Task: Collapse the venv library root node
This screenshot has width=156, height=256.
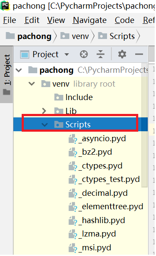Action: tap(32, 84)
